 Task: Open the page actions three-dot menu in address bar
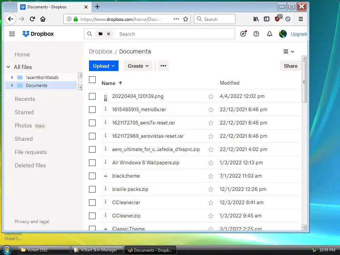(176, 19)
